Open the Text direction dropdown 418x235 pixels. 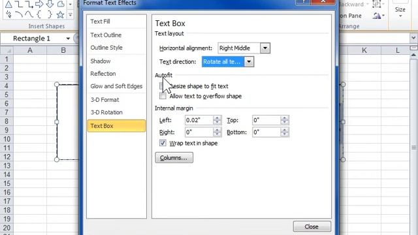(249, 62)
